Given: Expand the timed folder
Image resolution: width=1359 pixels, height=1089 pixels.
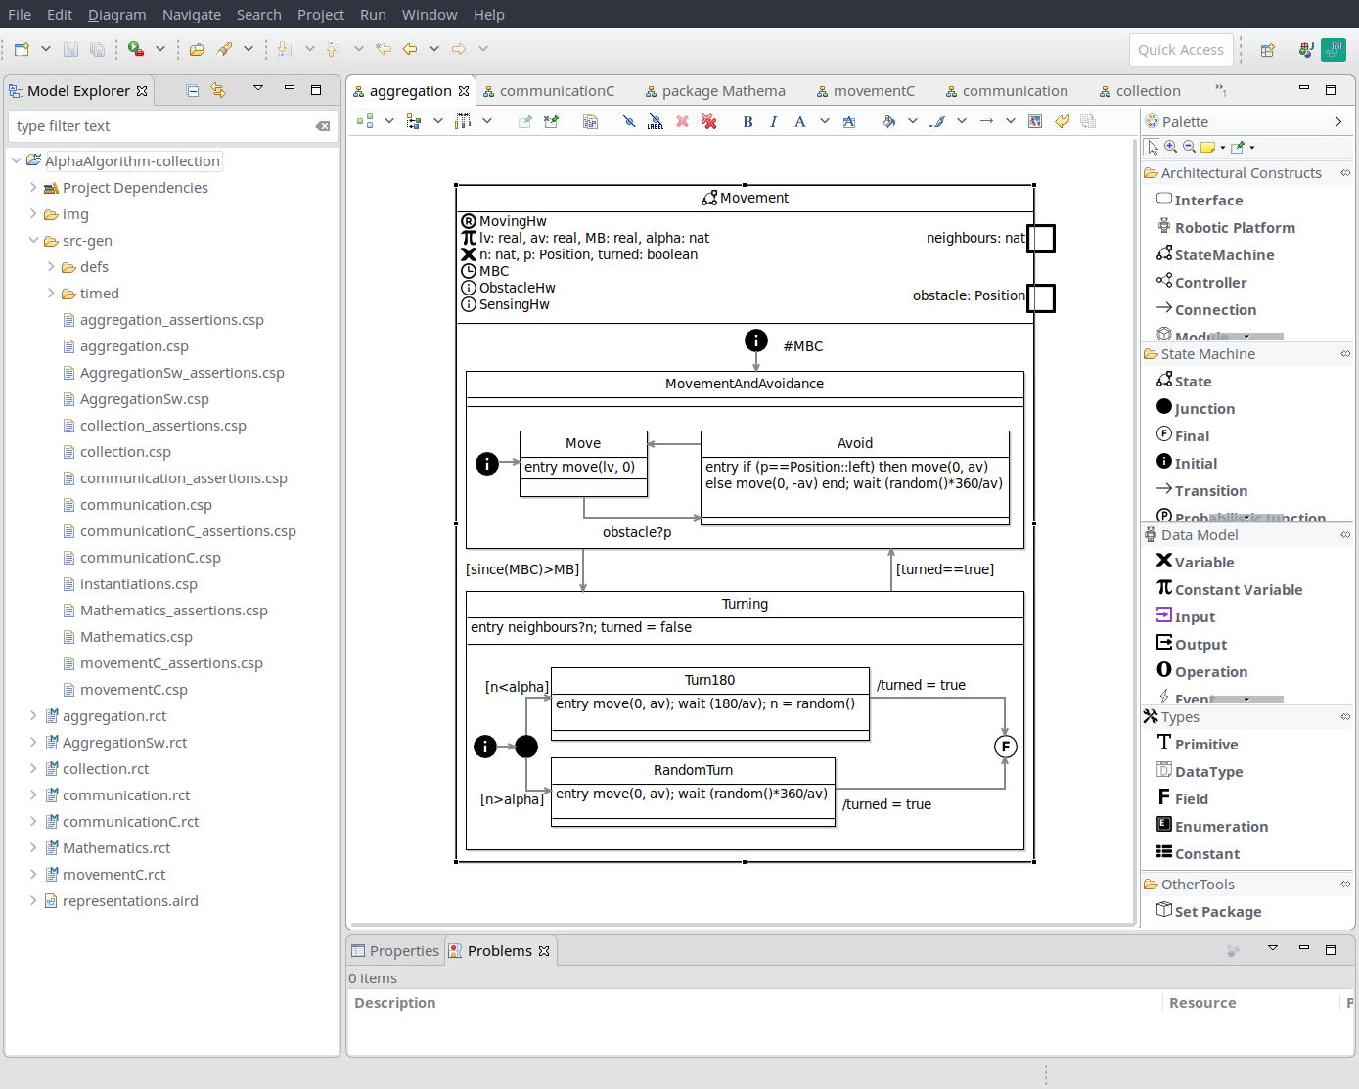Looking at the screenshot, I should [51, 294].
